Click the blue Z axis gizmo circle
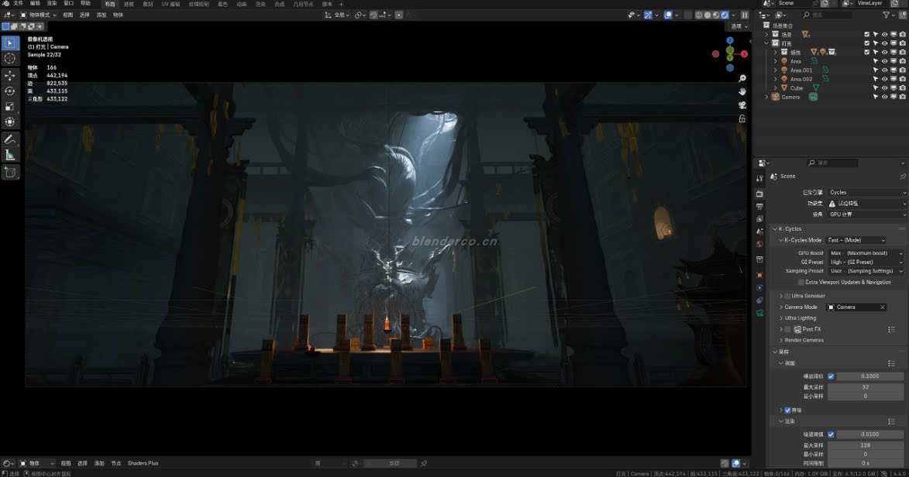 click(730, 40)
